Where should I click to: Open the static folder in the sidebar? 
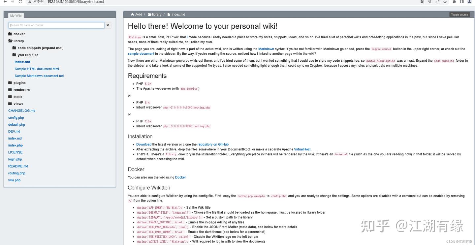tap(18, 96)
